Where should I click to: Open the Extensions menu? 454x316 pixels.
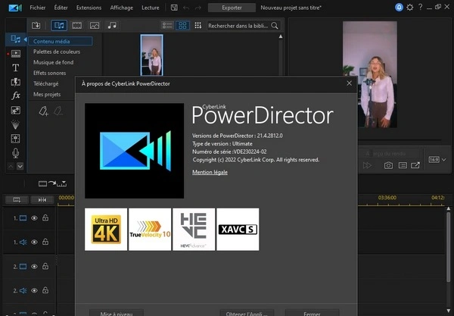click(x=89, y=7)
